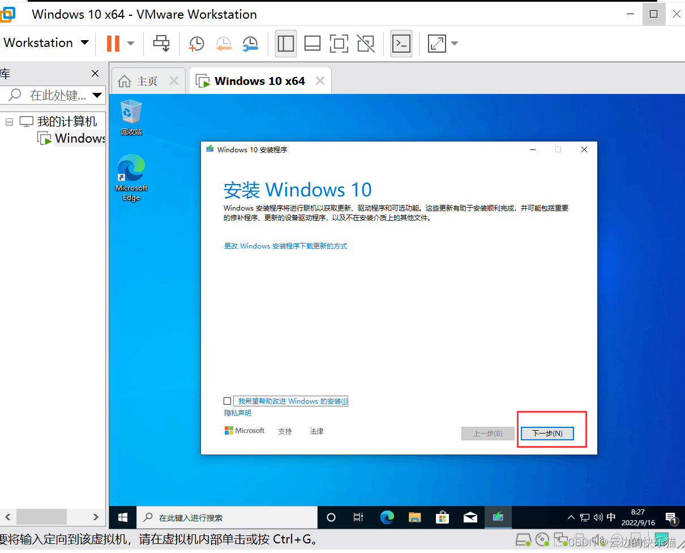
Task: Open the power options dropdown beside the pause icon
Action: point(131,43)
